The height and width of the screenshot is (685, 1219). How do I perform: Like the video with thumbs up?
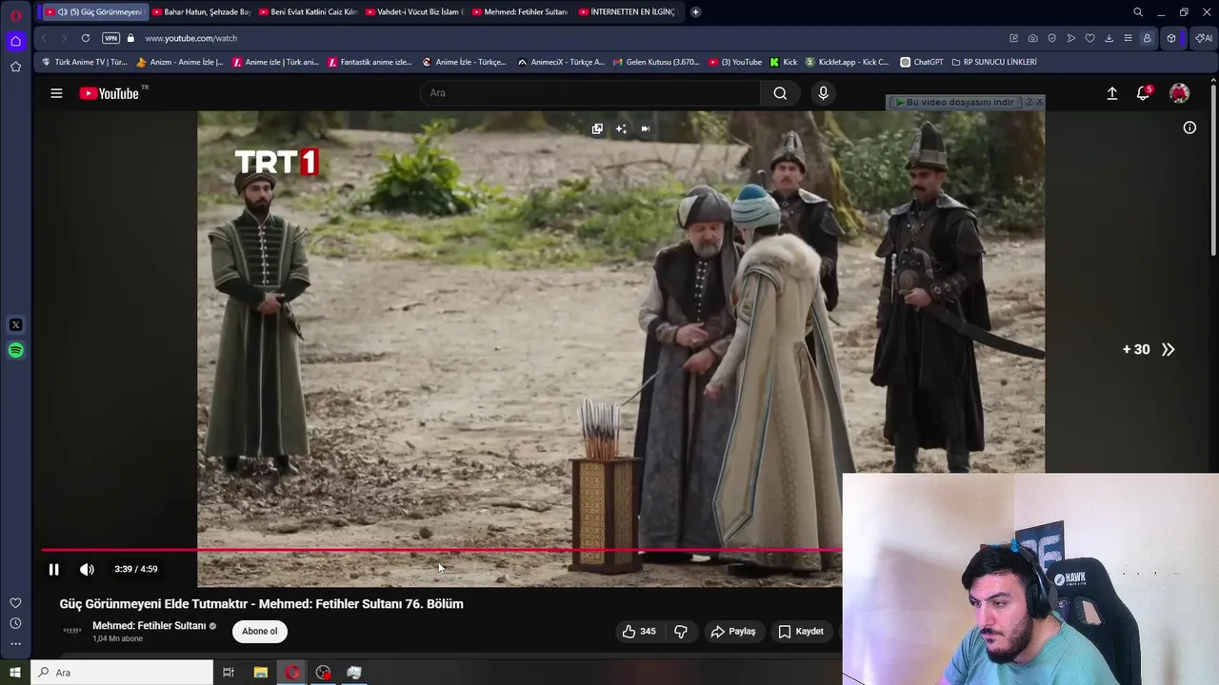pyautogui.click(x=638, y=631)
